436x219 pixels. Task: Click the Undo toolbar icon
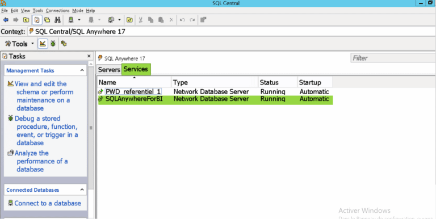182,20
